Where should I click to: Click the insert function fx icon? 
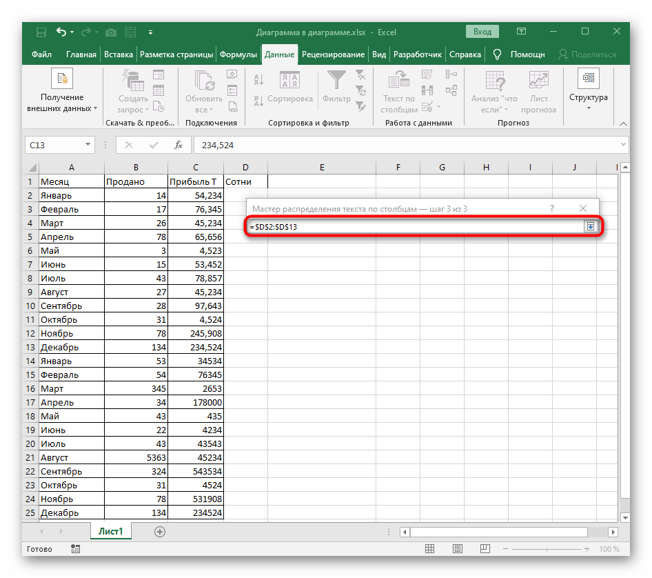coord(179,145)
